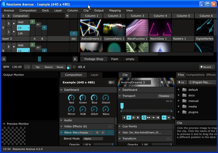Switch to the Effects tab
Image resolution: width=218 pixels, height=153 pixels.
(x=211, y=75)
